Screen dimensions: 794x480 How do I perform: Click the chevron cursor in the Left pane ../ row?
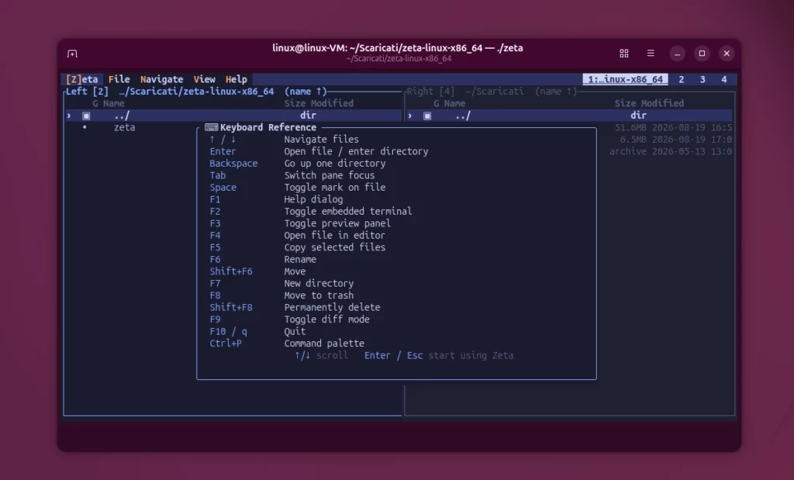[69, 116]
